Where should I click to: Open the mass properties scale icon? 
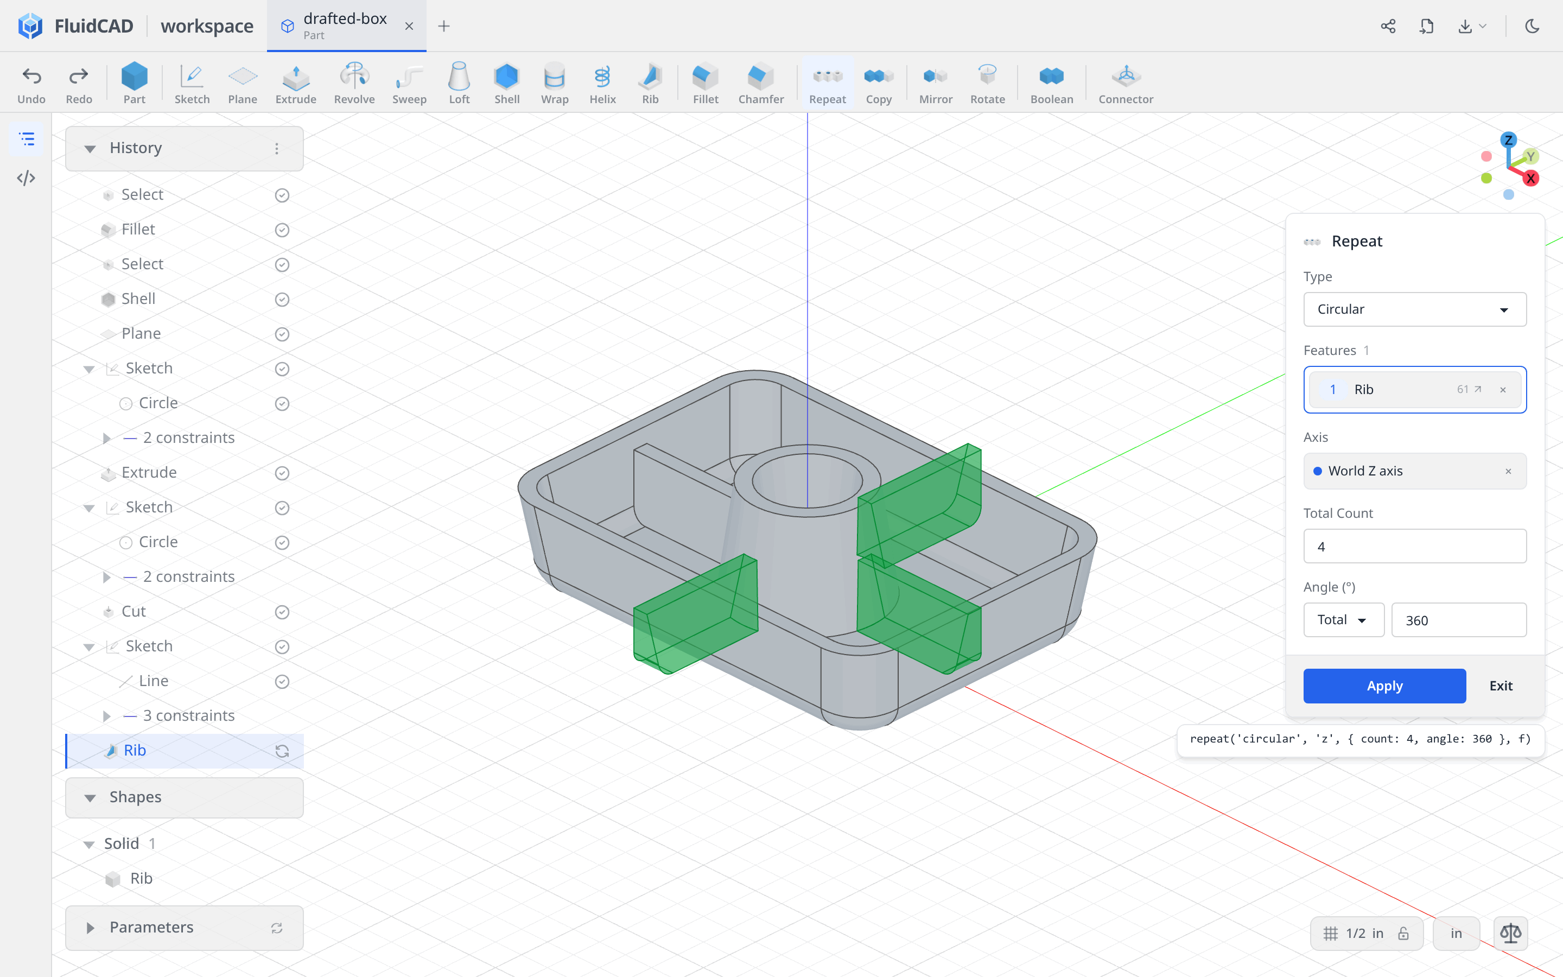tap(1511, 933)
